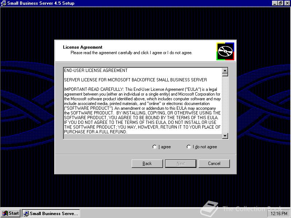The image size is (291, 218).
Task: Click the "Please read the agreement carefully" instruction
Action: coord(131,53)
